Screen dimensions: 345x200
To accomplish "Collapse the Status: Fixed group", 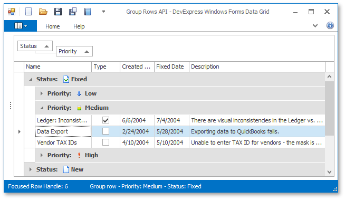I will 31,79.
